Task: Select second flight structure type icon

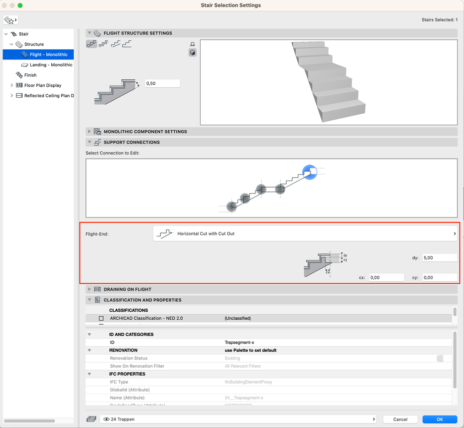Action: (x=103, y=44)
